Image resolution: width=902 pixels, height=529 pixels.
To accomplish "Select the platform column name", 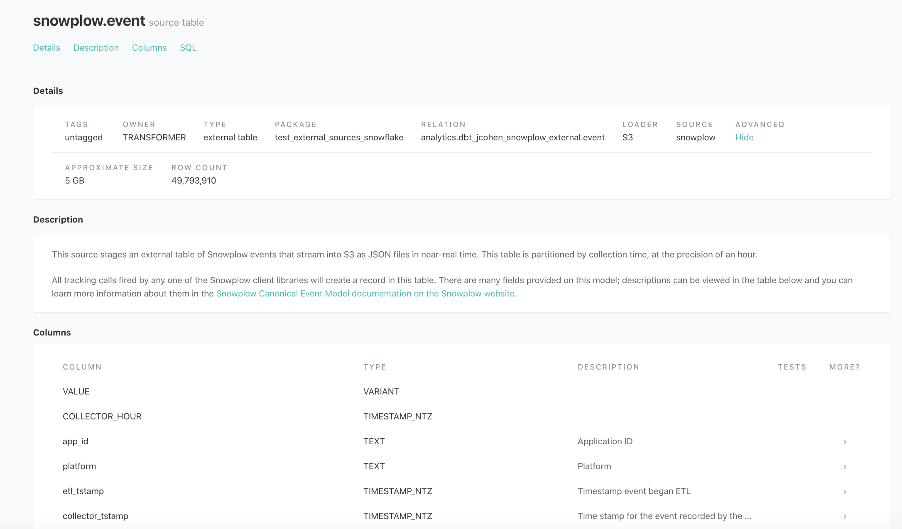I will click(x=79, y=466).
